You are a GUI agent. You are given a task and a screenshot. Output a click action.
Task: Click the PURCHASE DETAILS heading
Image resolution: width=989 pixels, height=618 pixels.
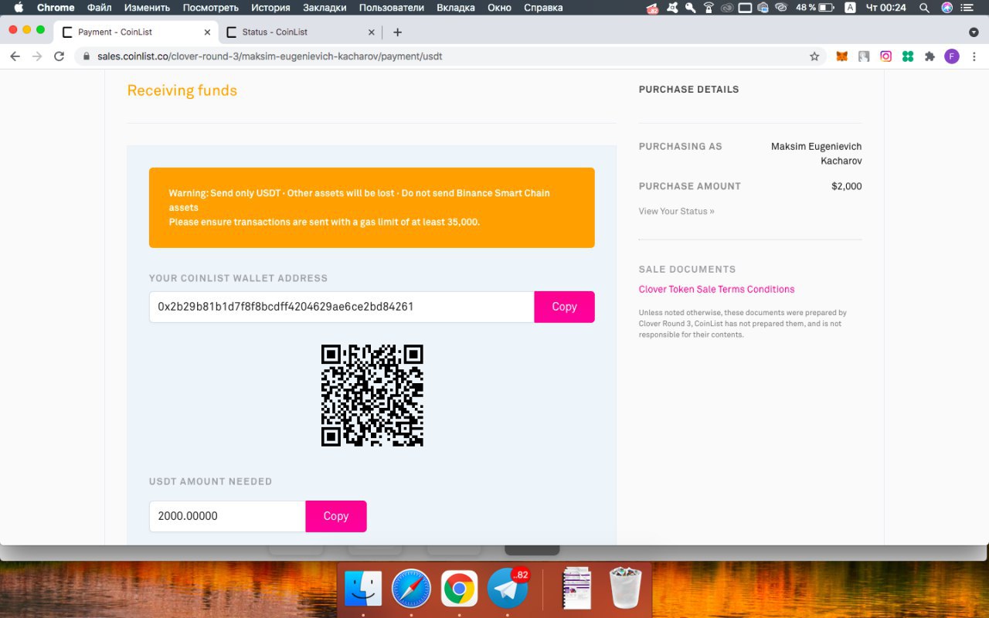point(688,90)
